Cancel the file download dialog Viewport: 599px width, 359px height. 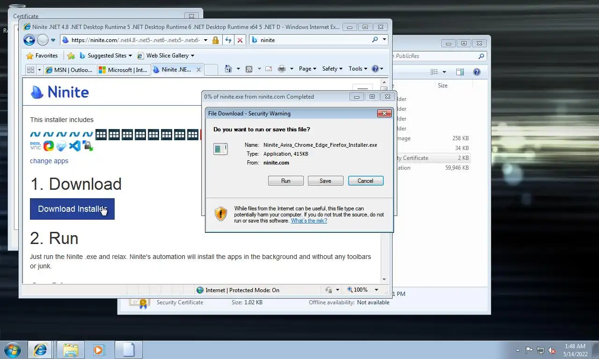[x=365, y=181]
